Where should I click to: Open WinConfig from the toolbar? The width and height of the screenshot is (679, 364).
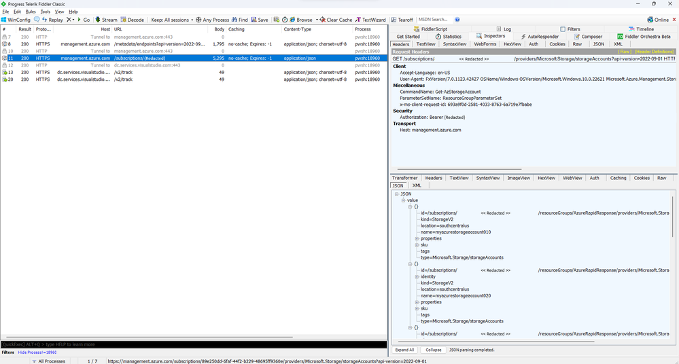click(x=16, y=20)
